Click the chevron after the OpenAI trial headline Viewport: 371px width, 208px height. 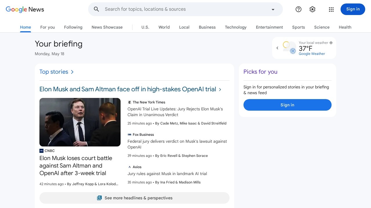point(220,90)
